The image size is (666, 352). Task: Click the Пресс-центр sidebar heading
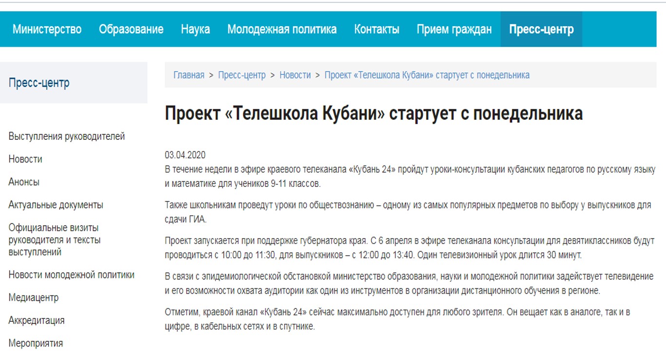pyautogui.click(x=39, y=83)
